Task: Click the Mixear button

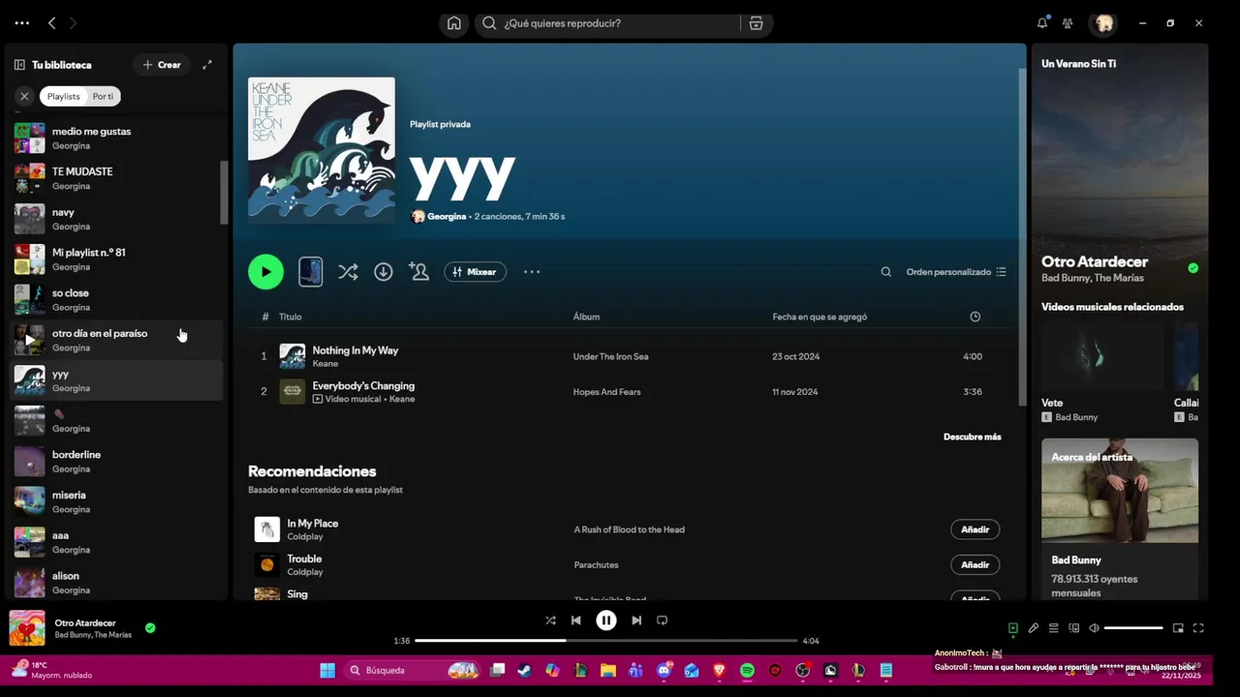Action: 475,272
